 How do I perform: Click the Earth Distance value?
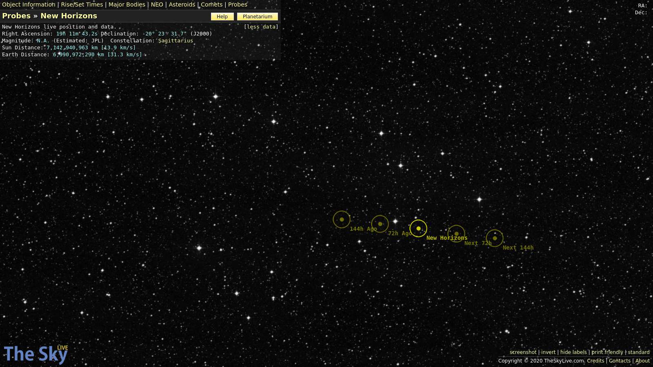[x=98, y=55]
